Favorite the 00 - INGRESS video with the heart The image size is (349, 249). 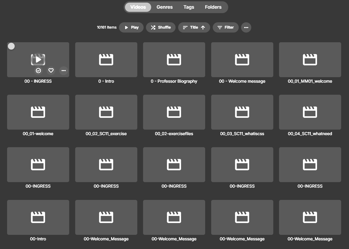coord(51,71)
